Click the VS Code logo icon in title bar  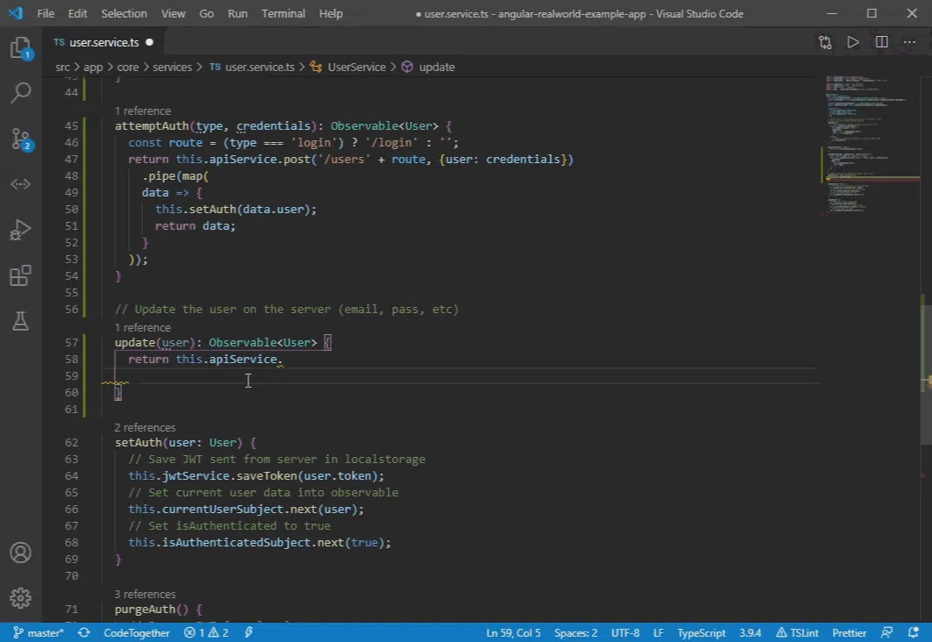tap(16, 13)
